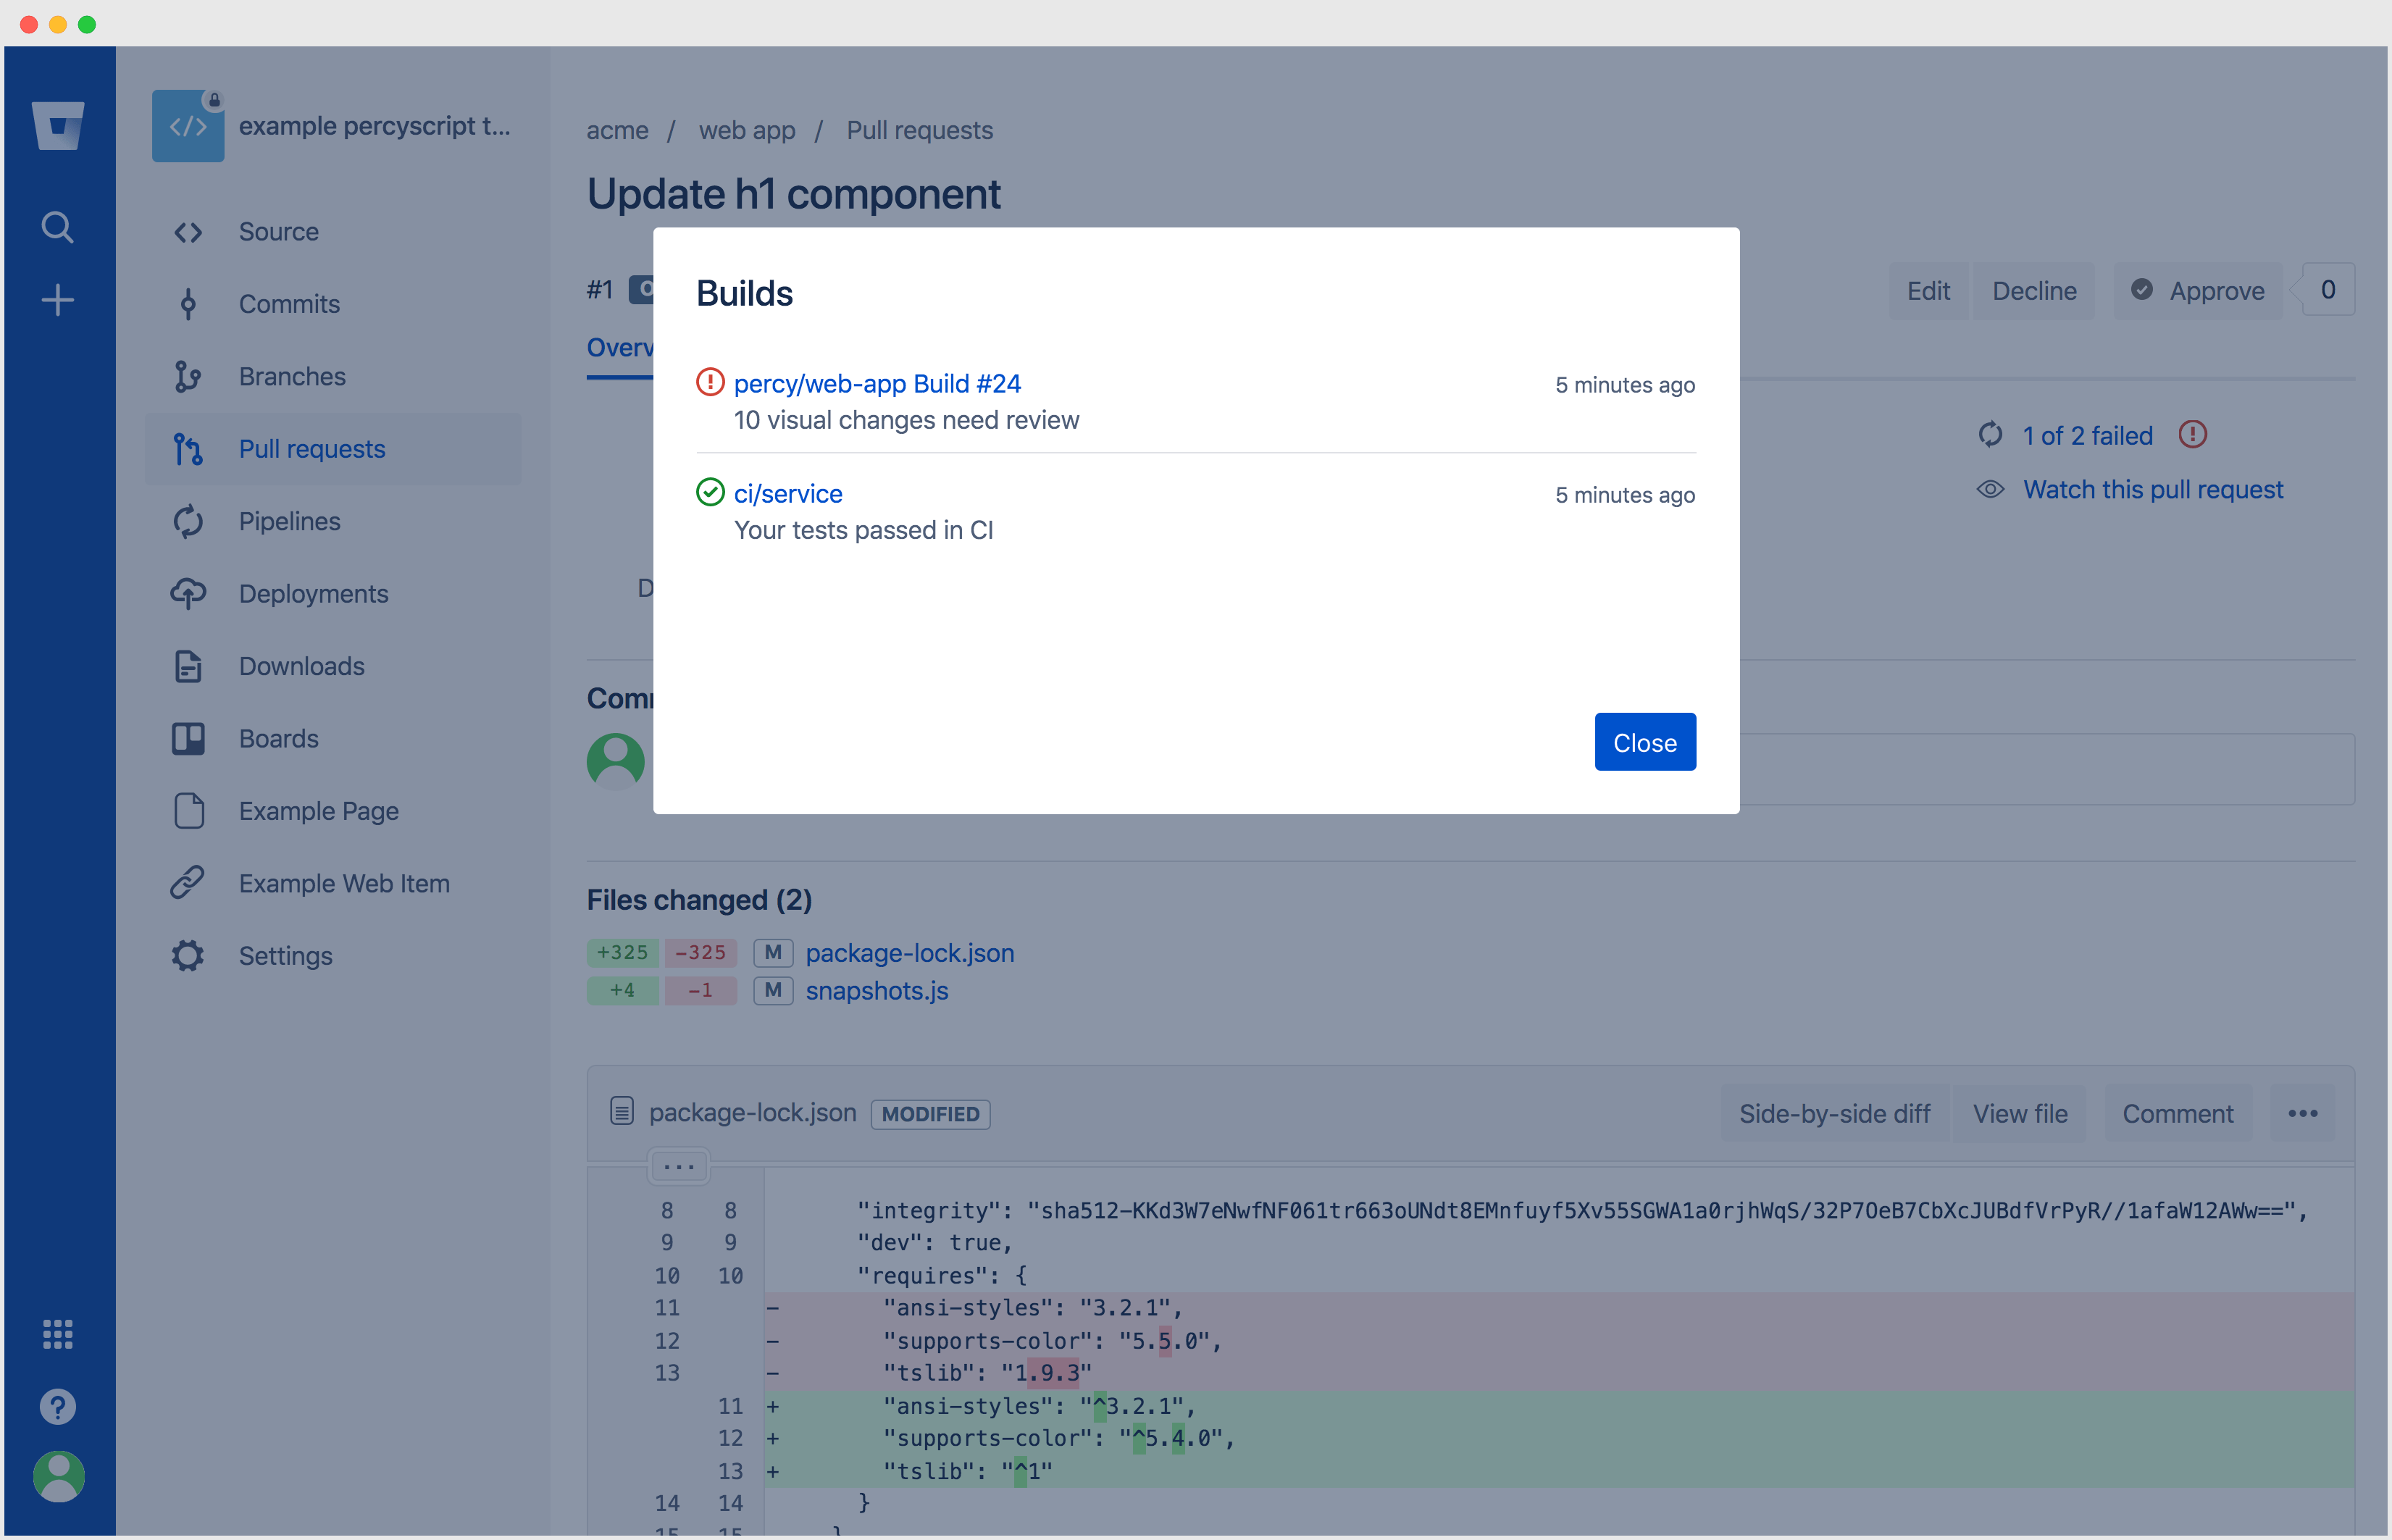This screenshot has height=1540, width=2392.
Task: Click the green check icon beside ci/service
Action: 710,492
